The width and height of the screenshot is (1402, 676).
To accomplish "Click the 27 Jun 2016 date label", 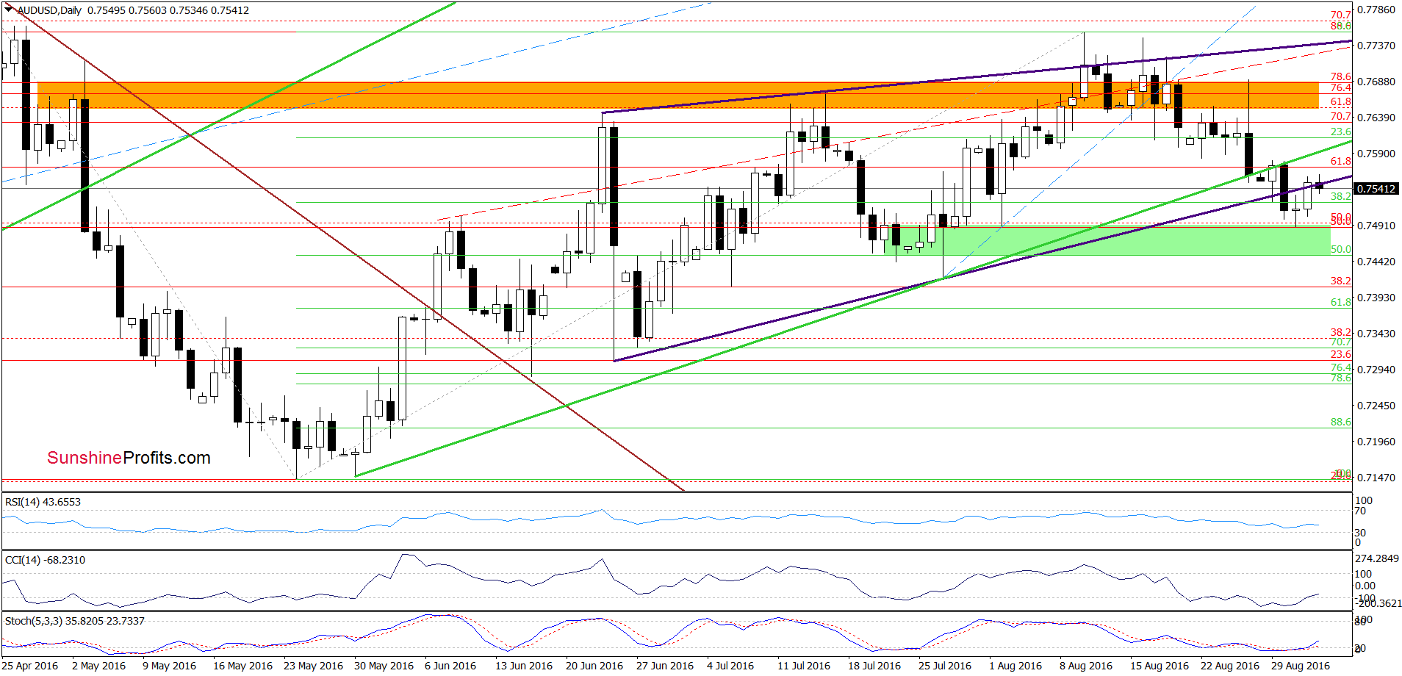I will click(665, 666).
